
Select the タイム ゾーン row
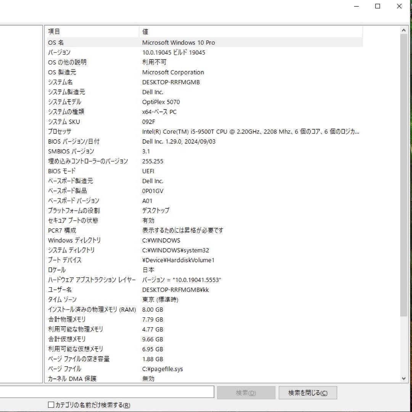[114, 300]
